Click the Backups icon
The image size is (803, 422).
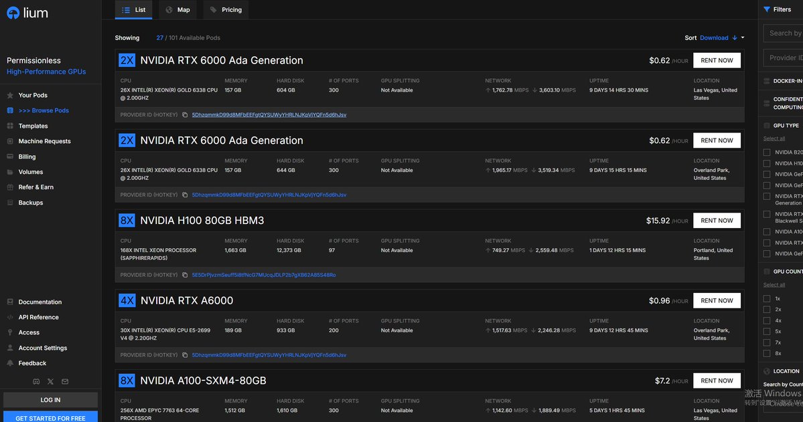coord(10,203)
